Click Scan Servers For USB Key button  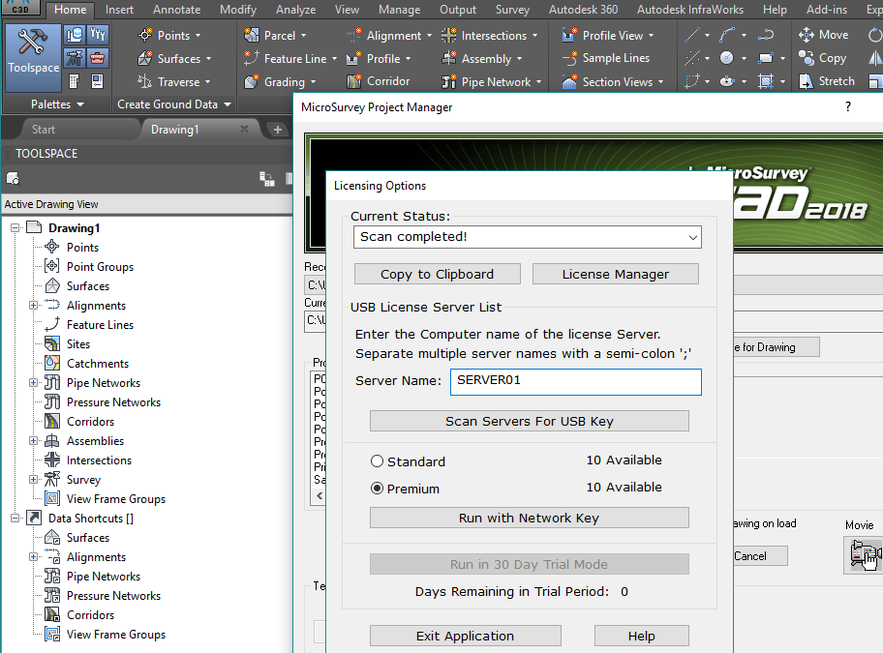[529, 421]
